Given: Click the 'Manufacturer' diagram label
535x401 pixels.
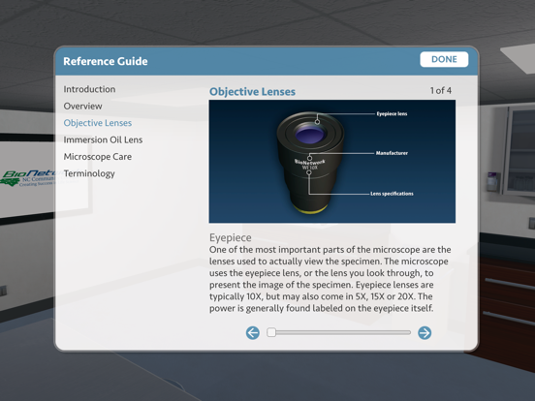Looking at the screenshot, I should [392, 153].
